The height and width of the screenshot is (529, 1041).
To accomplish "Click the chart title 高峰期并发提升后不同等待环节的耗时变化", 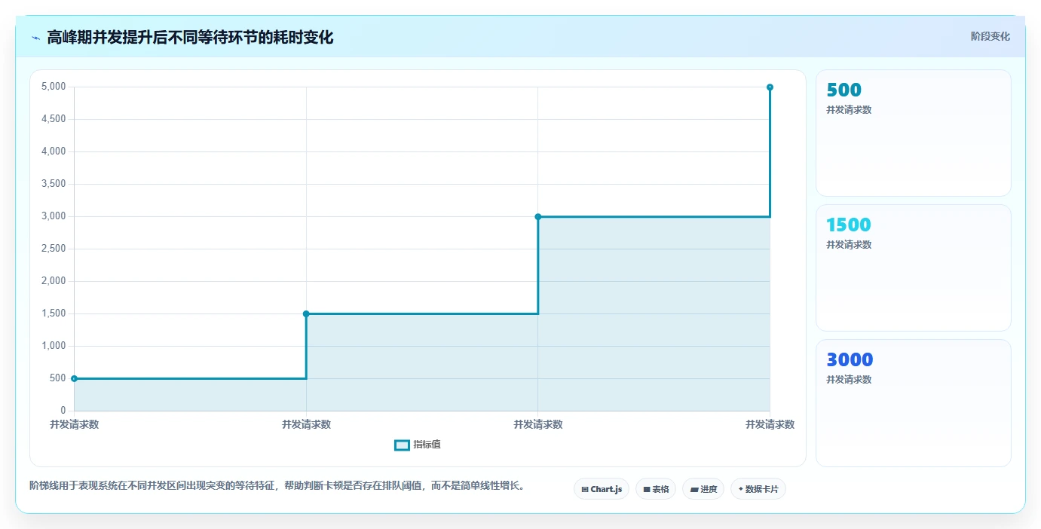I will pyautogui.click(x=190, y=37).
